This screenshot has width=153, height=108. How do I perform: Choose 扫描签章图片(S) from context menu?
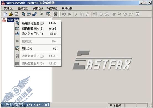tap(38, 28)
